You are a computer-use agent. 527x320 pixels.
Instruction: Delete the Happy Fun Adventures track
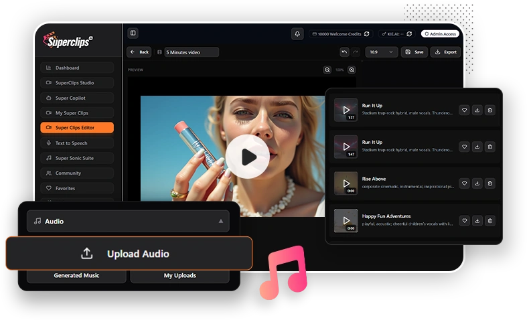click(490, 220)
